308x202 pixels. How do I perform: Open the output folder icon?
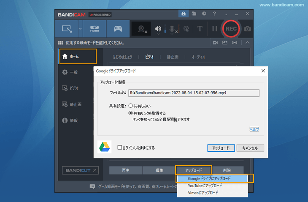point(194,14)
